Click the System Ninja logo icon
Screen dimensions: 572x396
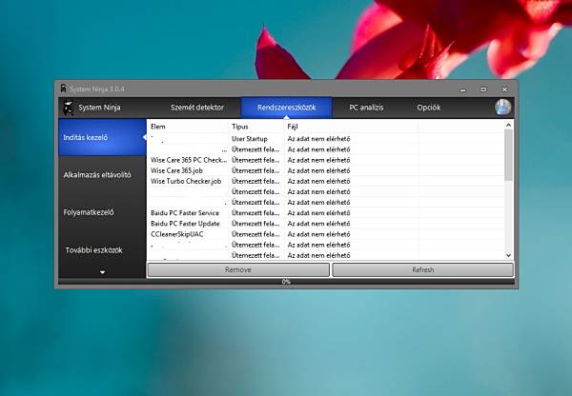[68, 107]
